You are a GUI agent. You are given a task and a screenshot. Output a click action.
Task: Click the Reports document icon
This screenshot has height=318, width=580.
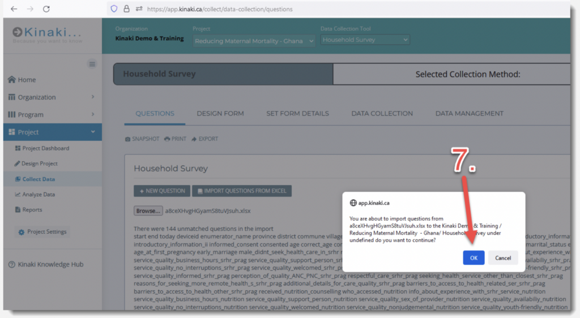[x=18, y=209]
